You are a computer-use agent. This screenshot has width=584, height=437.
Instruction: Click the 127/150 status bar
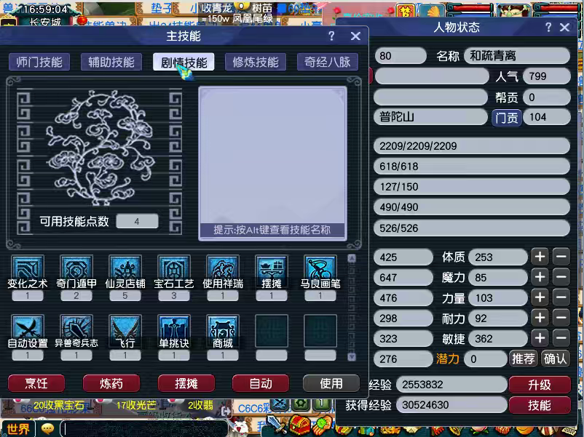coord(472,187)
